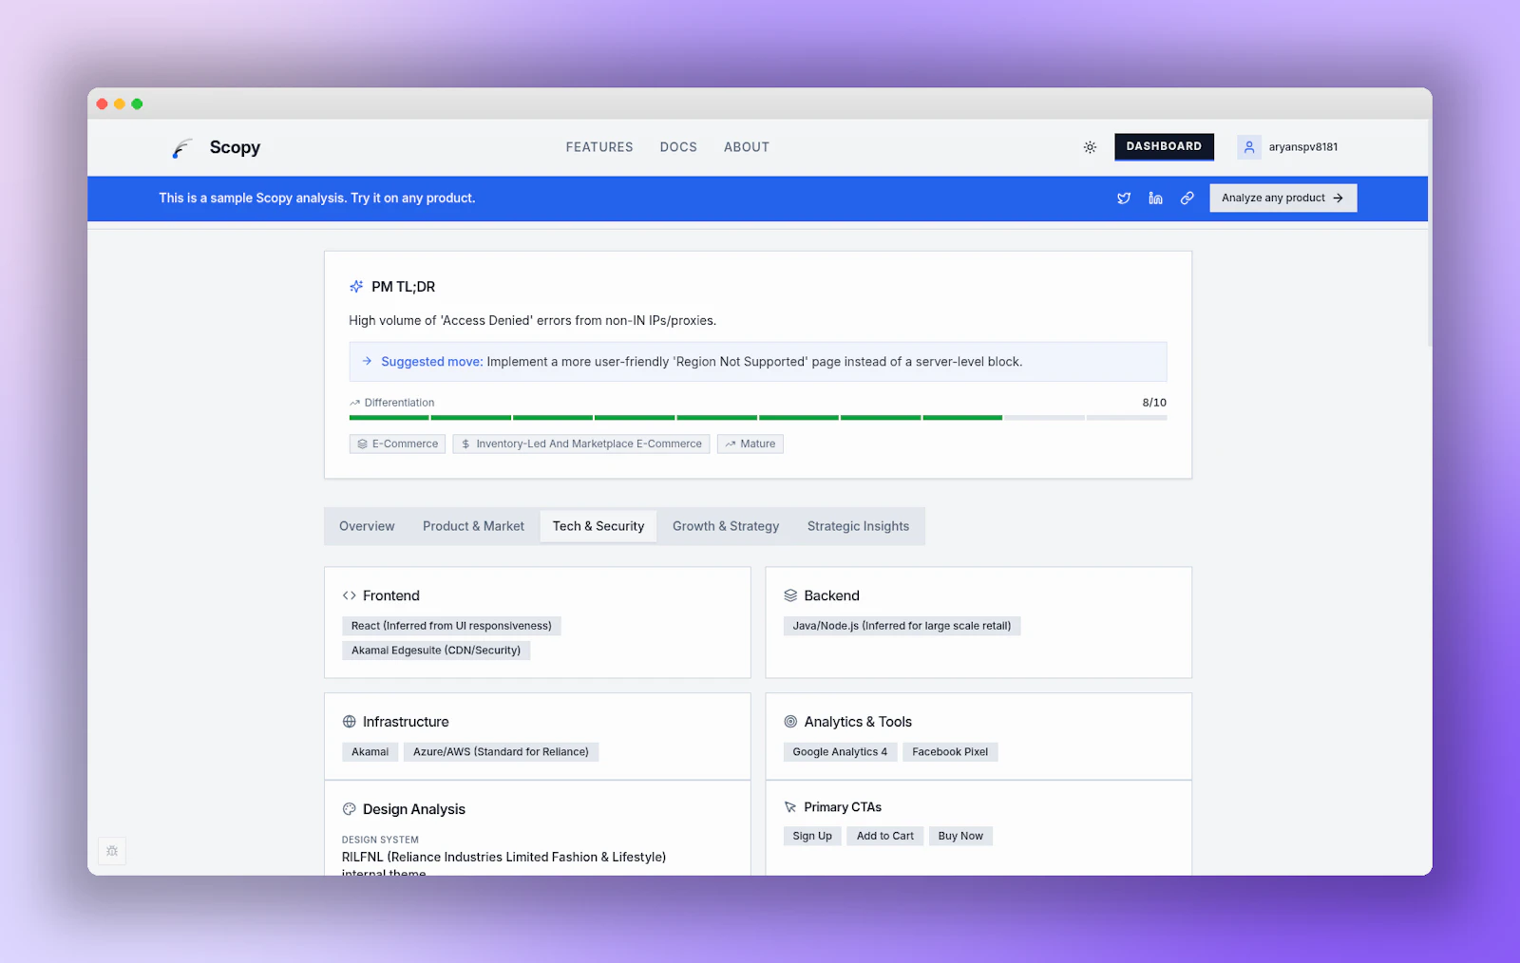Open the Strategic Insights tab
The height and width of the screenshot is (963, 1520).
[x=858, y=526]
